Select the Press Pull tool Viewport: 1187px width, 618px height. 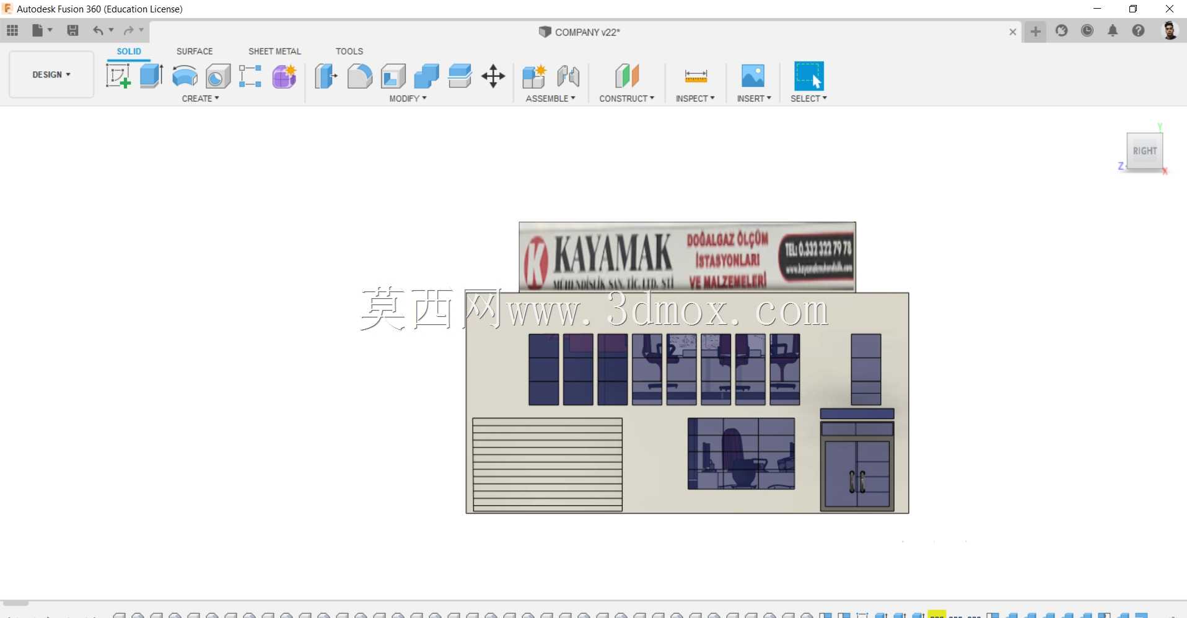pyautogui.click(x=326, y=76)
